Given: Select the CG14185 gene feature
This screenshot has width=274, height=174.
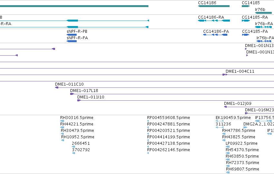Looking at the screenshot, I should tap(250, 3).
